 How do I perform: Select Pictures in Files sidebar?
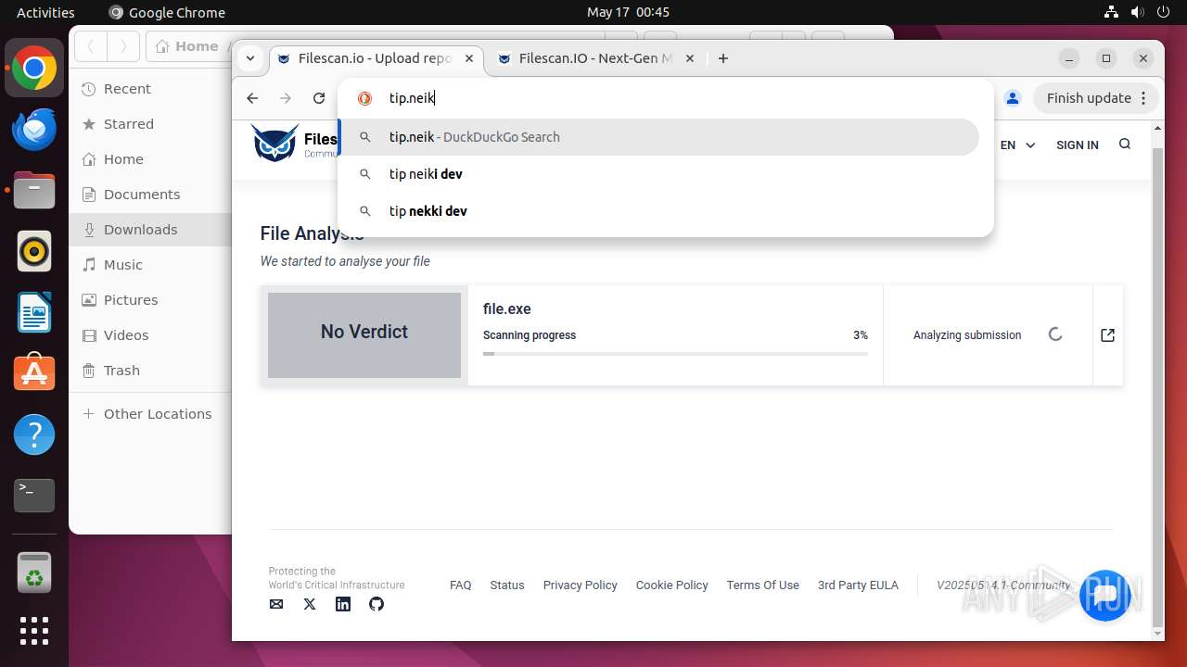150,300
